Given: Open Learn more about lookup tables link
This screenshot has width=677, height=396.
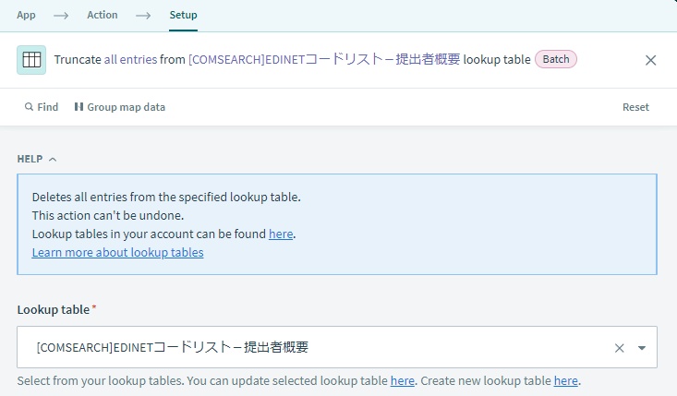Looking at the screenshot, I should pyautogui.click(x=117, y=252).
